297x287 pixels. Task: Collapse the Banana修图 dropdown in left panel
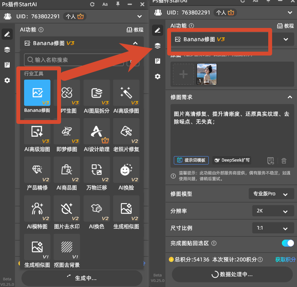click(135, 43)
